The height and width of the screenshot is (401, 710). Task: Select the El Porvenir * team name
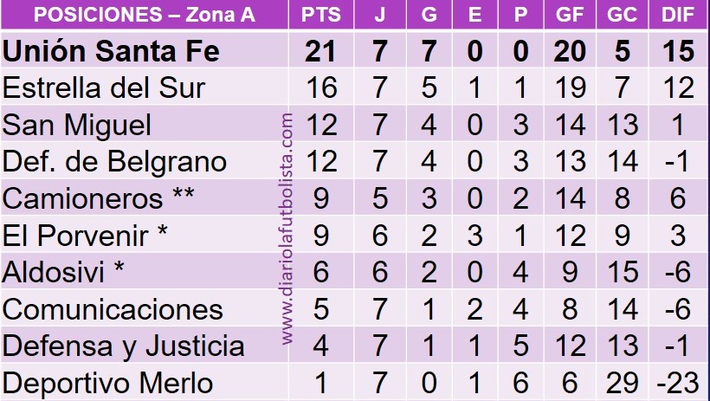(x=85, y=236)
